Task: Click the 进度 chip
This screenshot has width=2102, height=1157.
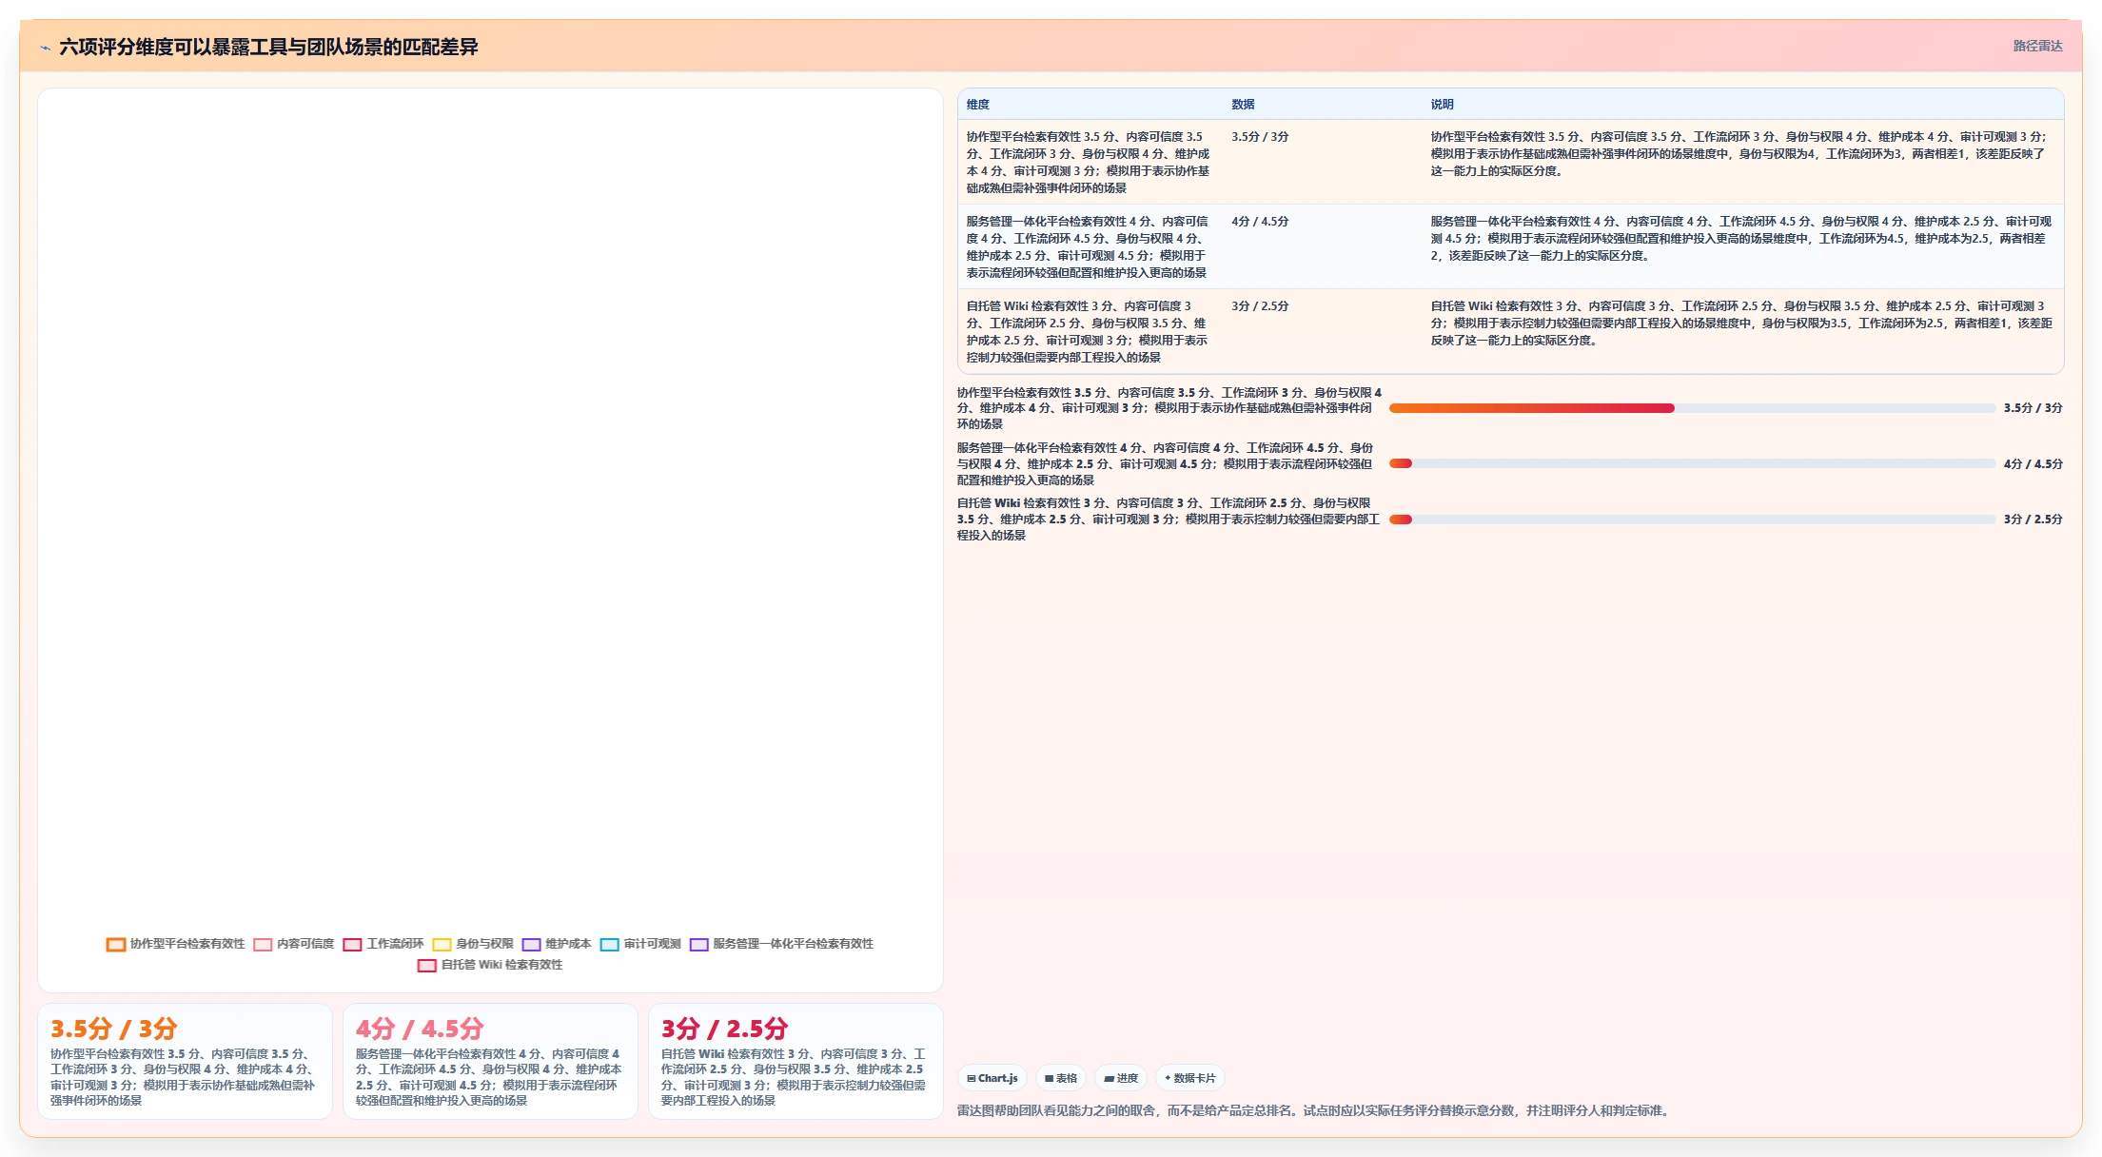Action: (1120, 1078)
